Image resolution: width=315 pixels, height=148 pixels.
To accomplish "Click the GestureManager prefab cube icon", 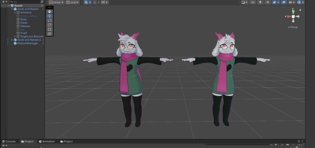I will (15, 43).
